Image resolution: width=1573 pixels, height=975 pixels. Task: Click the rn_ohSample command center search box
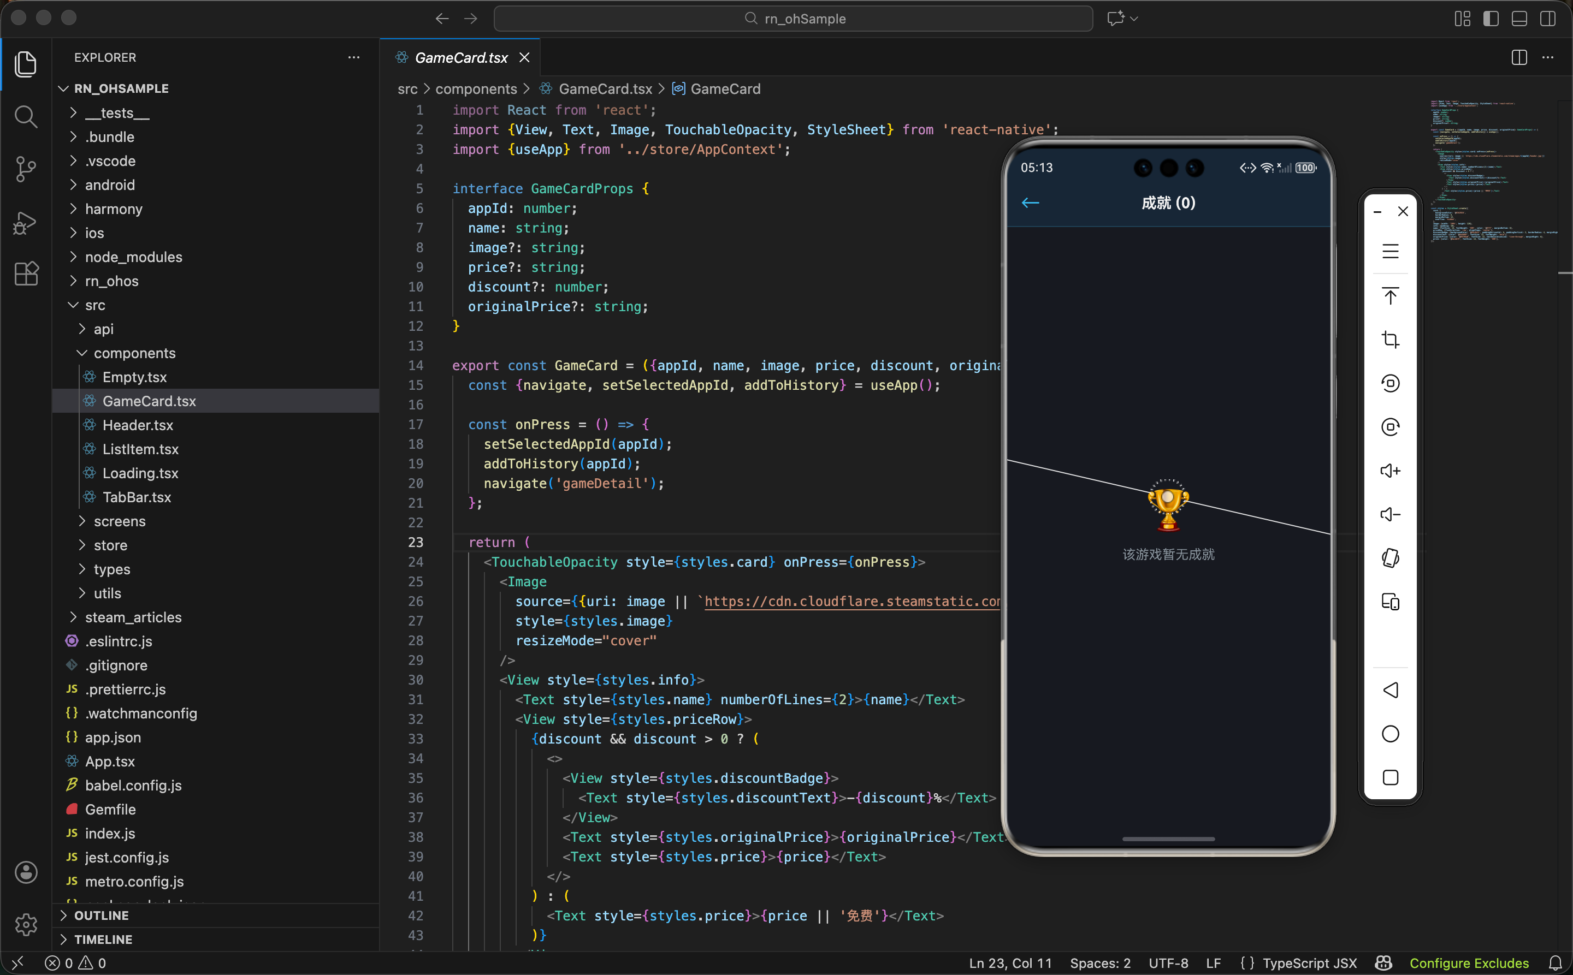(793, 19)
